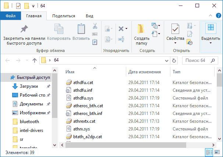Open the bluetooth folder in sidebar
Screen dimensions: 223x157
click(x=26, y=122)
